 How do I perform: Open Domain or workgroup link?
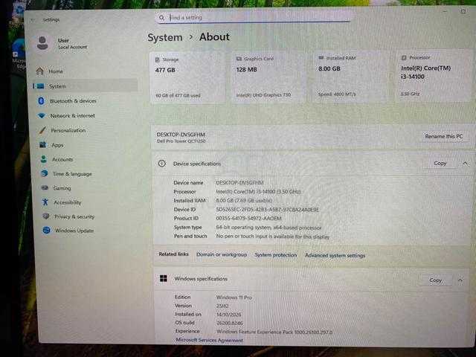(x=222, y=254)
